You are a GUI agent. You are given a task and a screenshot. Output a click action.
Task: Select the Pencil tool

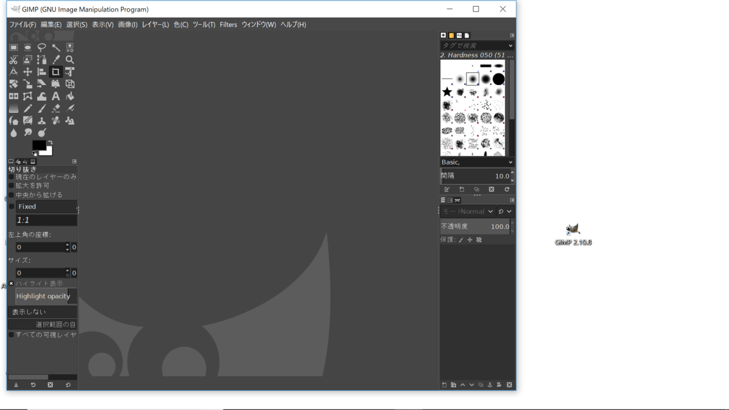pos(27,109)
